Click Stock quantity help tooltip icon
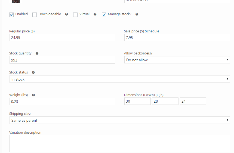 (37, 53)
